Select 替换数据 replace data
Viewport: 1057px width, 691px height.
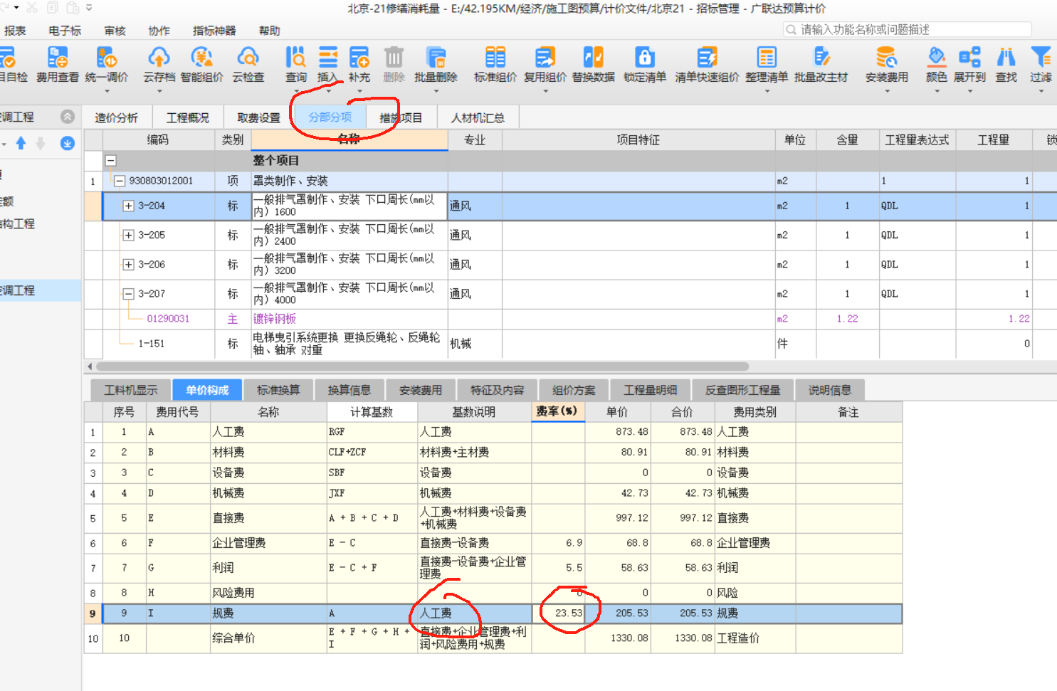point(594,64)
